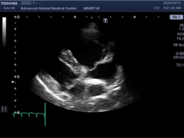Click the Aplio 500 model label
The width and height of the screenshot is (184, 138).
[x=9, y=8]
